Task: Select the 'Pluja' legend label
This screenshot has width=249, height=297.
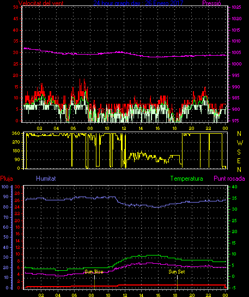Action: click(x=7, y=179)
